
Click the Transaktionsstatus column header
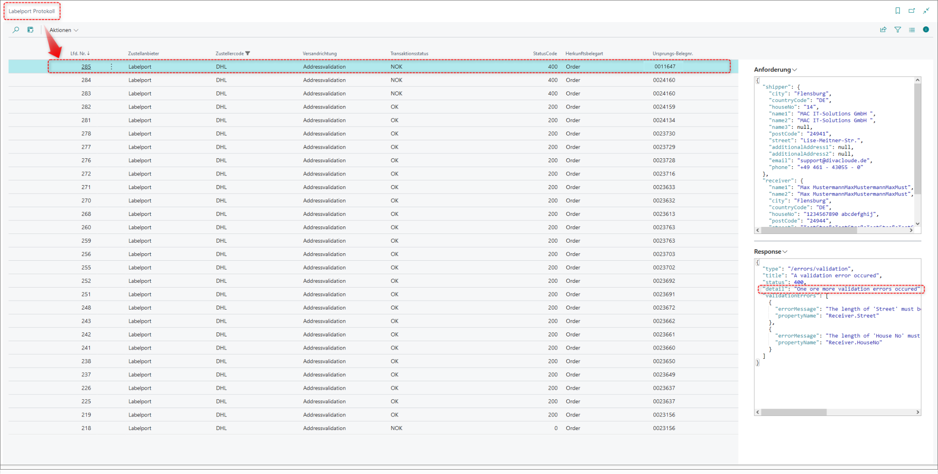(409, 54)
